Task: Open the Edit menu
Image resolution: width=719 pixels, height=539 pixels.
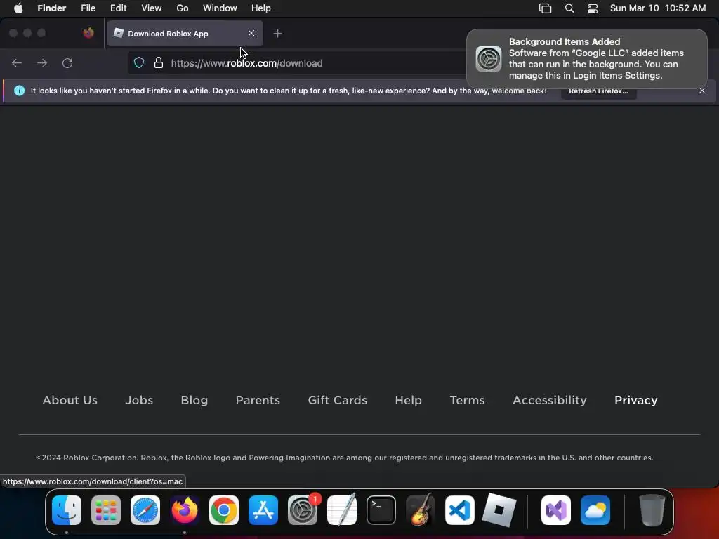Action: click(x=118, y=8)
